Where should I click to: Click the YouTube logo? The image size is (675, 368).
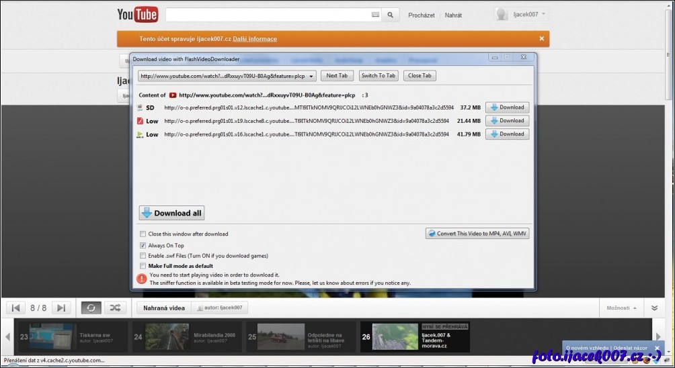(137, 15)
